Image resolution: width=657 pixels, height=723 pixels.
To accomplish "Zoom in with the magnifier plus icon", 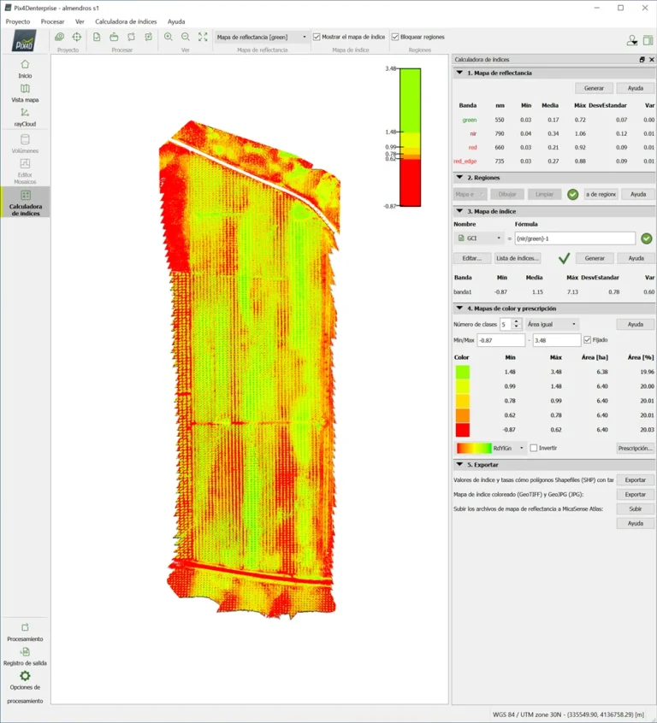I will 168,37.
